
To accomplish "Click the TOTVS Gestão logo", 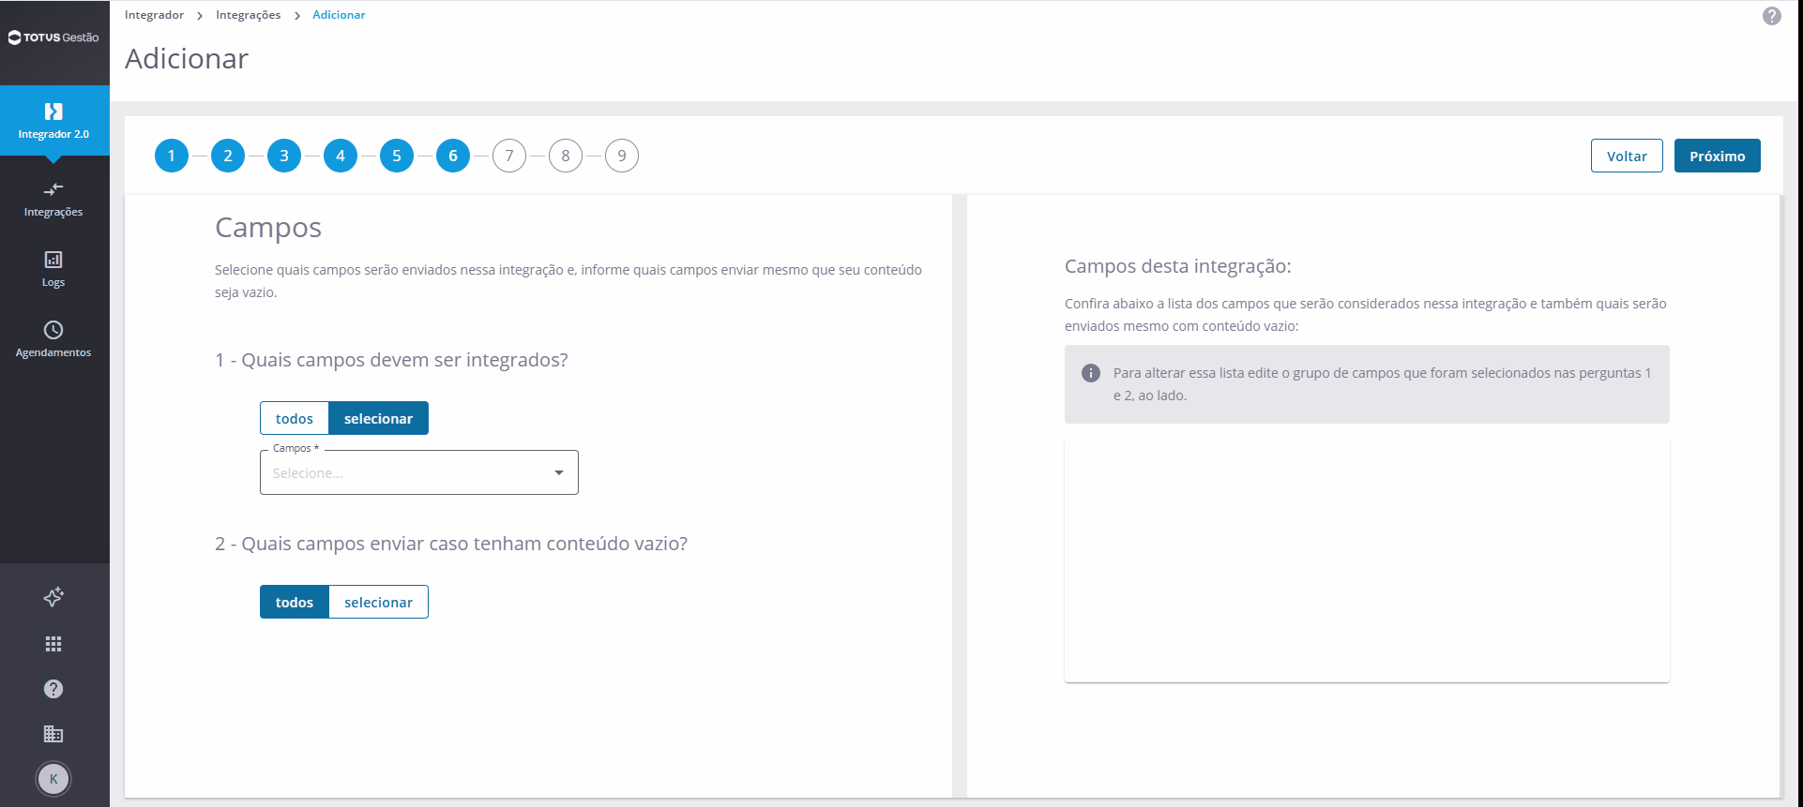I will tap(53, 37).
